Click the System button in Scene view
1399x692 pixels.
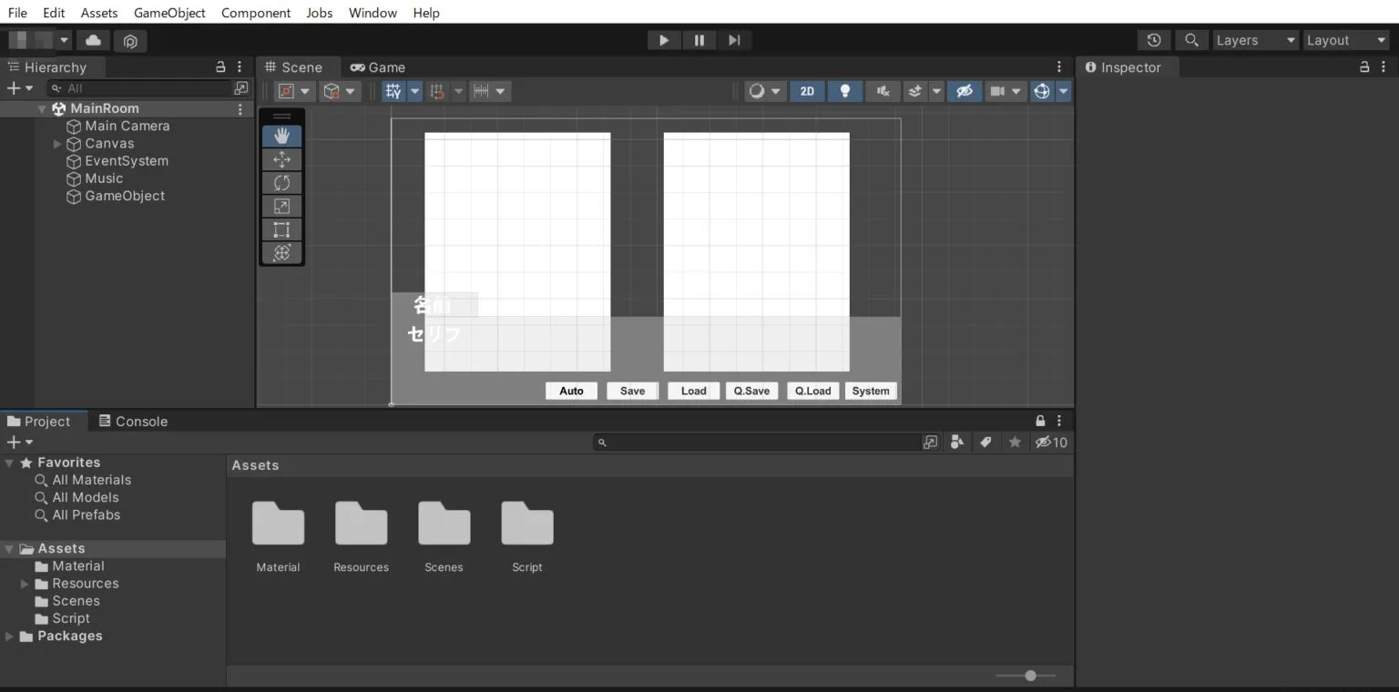(871, 391)
